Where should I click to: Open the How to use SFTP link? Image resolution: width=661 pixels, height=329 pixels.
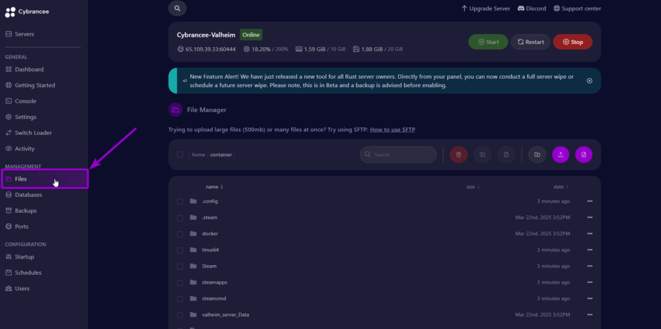[392, 130]
